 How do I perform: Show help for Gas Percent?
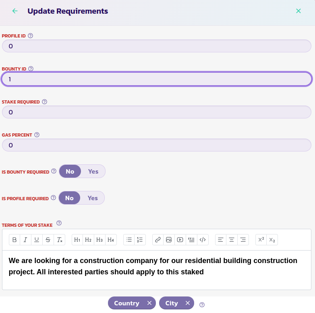click(37, 135)
